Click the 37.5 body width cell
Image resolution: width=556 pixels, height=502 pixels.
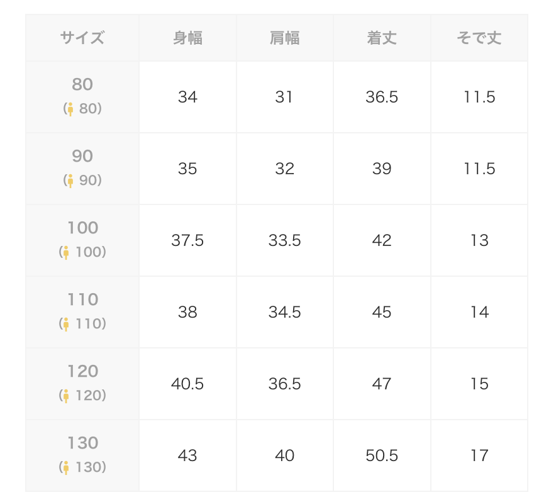[187, 240]
